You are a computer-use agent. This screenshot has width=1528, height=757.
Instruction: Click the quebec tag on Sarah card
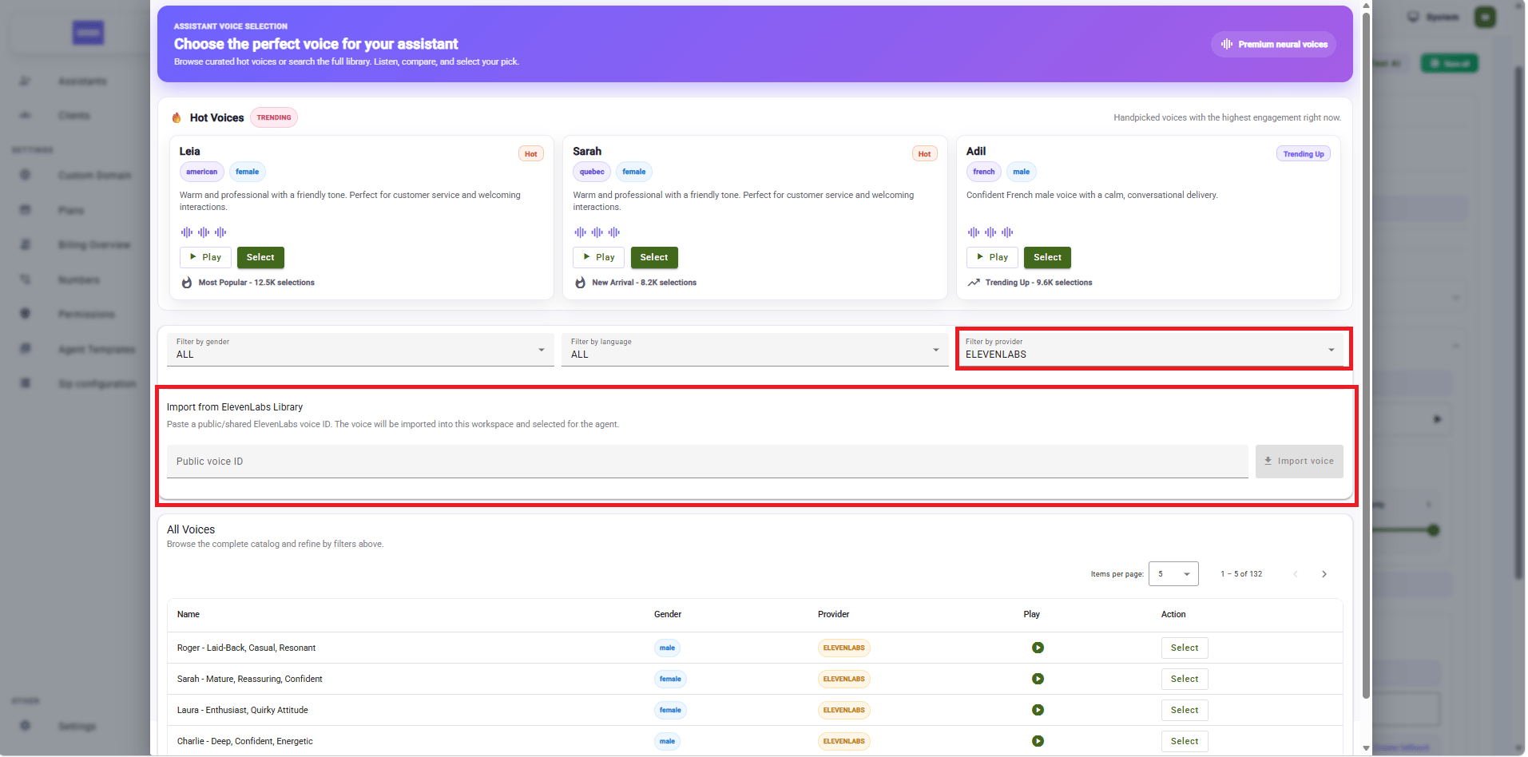(592, 172)
